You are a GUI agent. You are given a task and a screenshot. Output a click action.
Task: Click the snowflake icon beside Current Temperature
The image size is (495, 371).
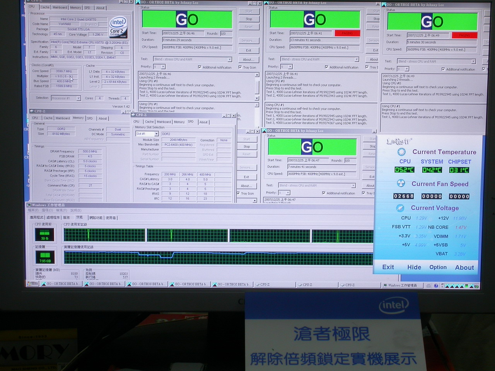[402, 152]
